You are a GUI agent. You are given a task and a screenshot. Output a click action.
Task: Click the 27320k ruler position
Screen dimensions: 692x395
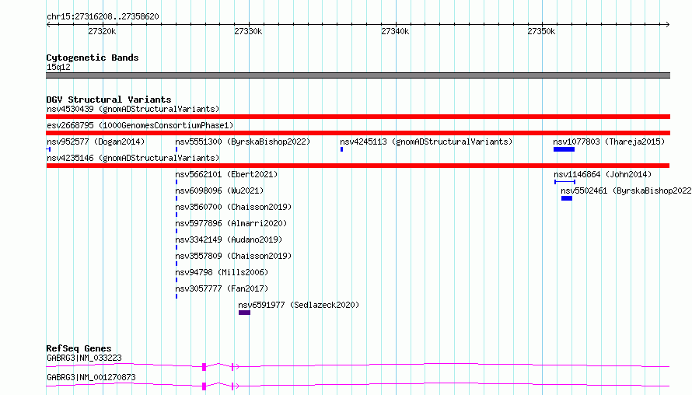coord(102,31)
